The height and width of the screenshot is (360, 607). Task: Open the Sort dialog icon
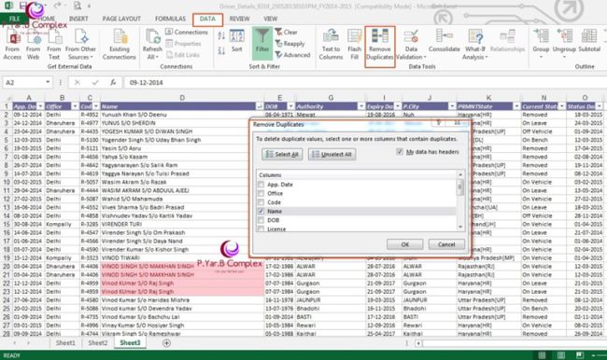pos(237,36)
